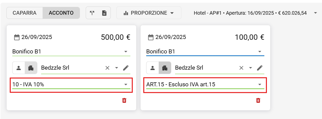
Task: Open the Hotel - AP#1 account selector
Action: point(315,13)
